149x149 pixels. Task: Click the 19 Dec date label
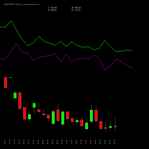click(95, 142)
